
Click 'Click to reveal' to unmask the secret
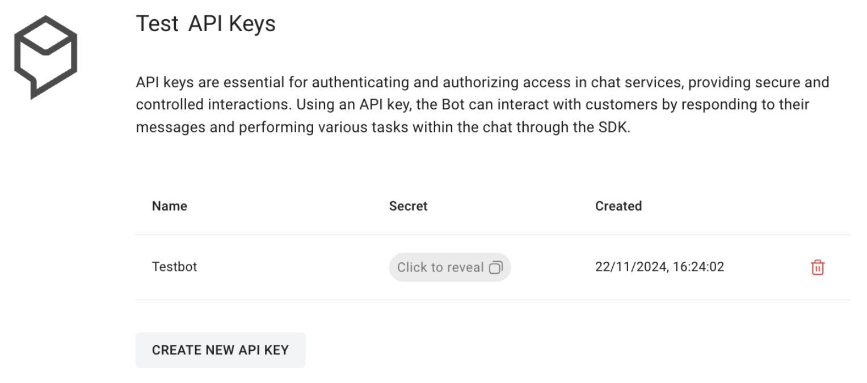440,267
